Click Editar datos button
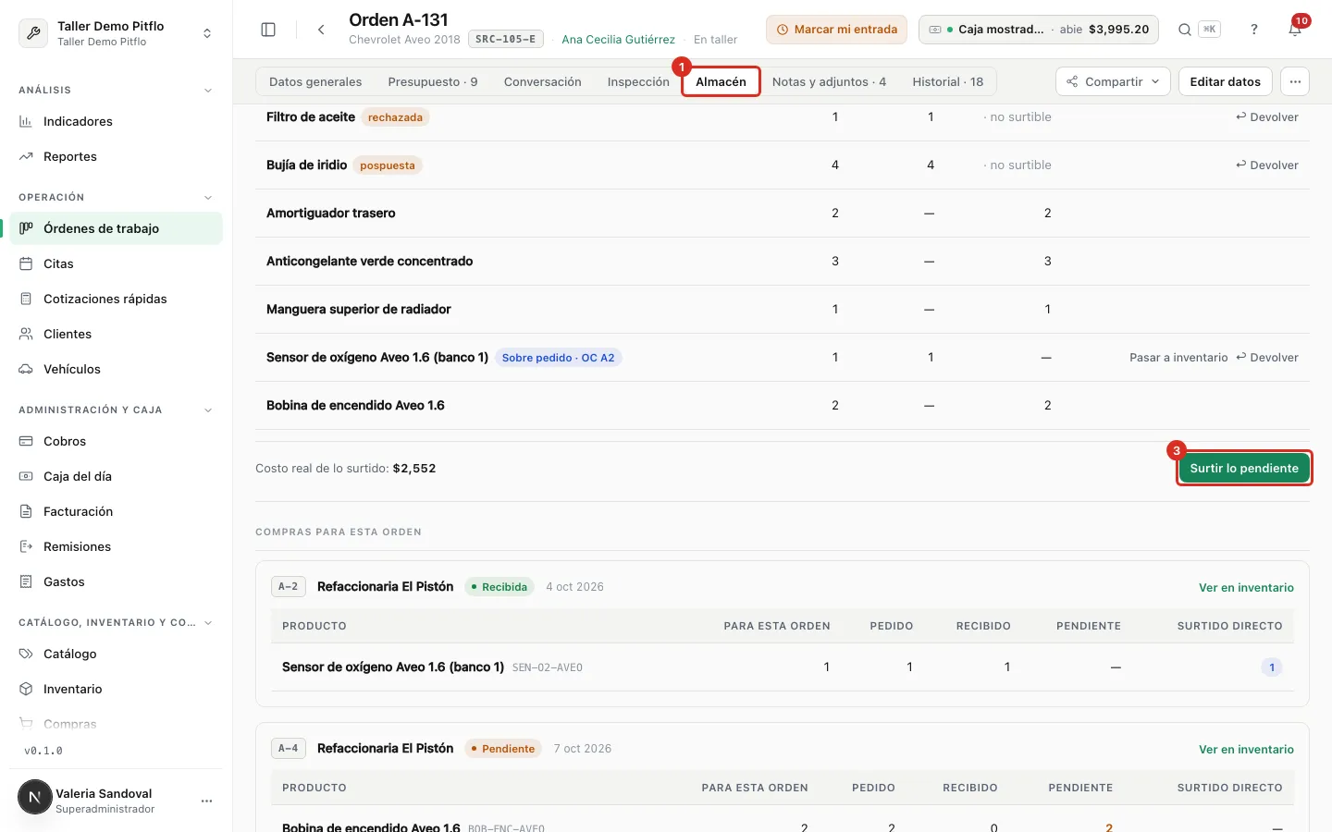Viewport: 1332px width, 832px height. (1225, 81)
